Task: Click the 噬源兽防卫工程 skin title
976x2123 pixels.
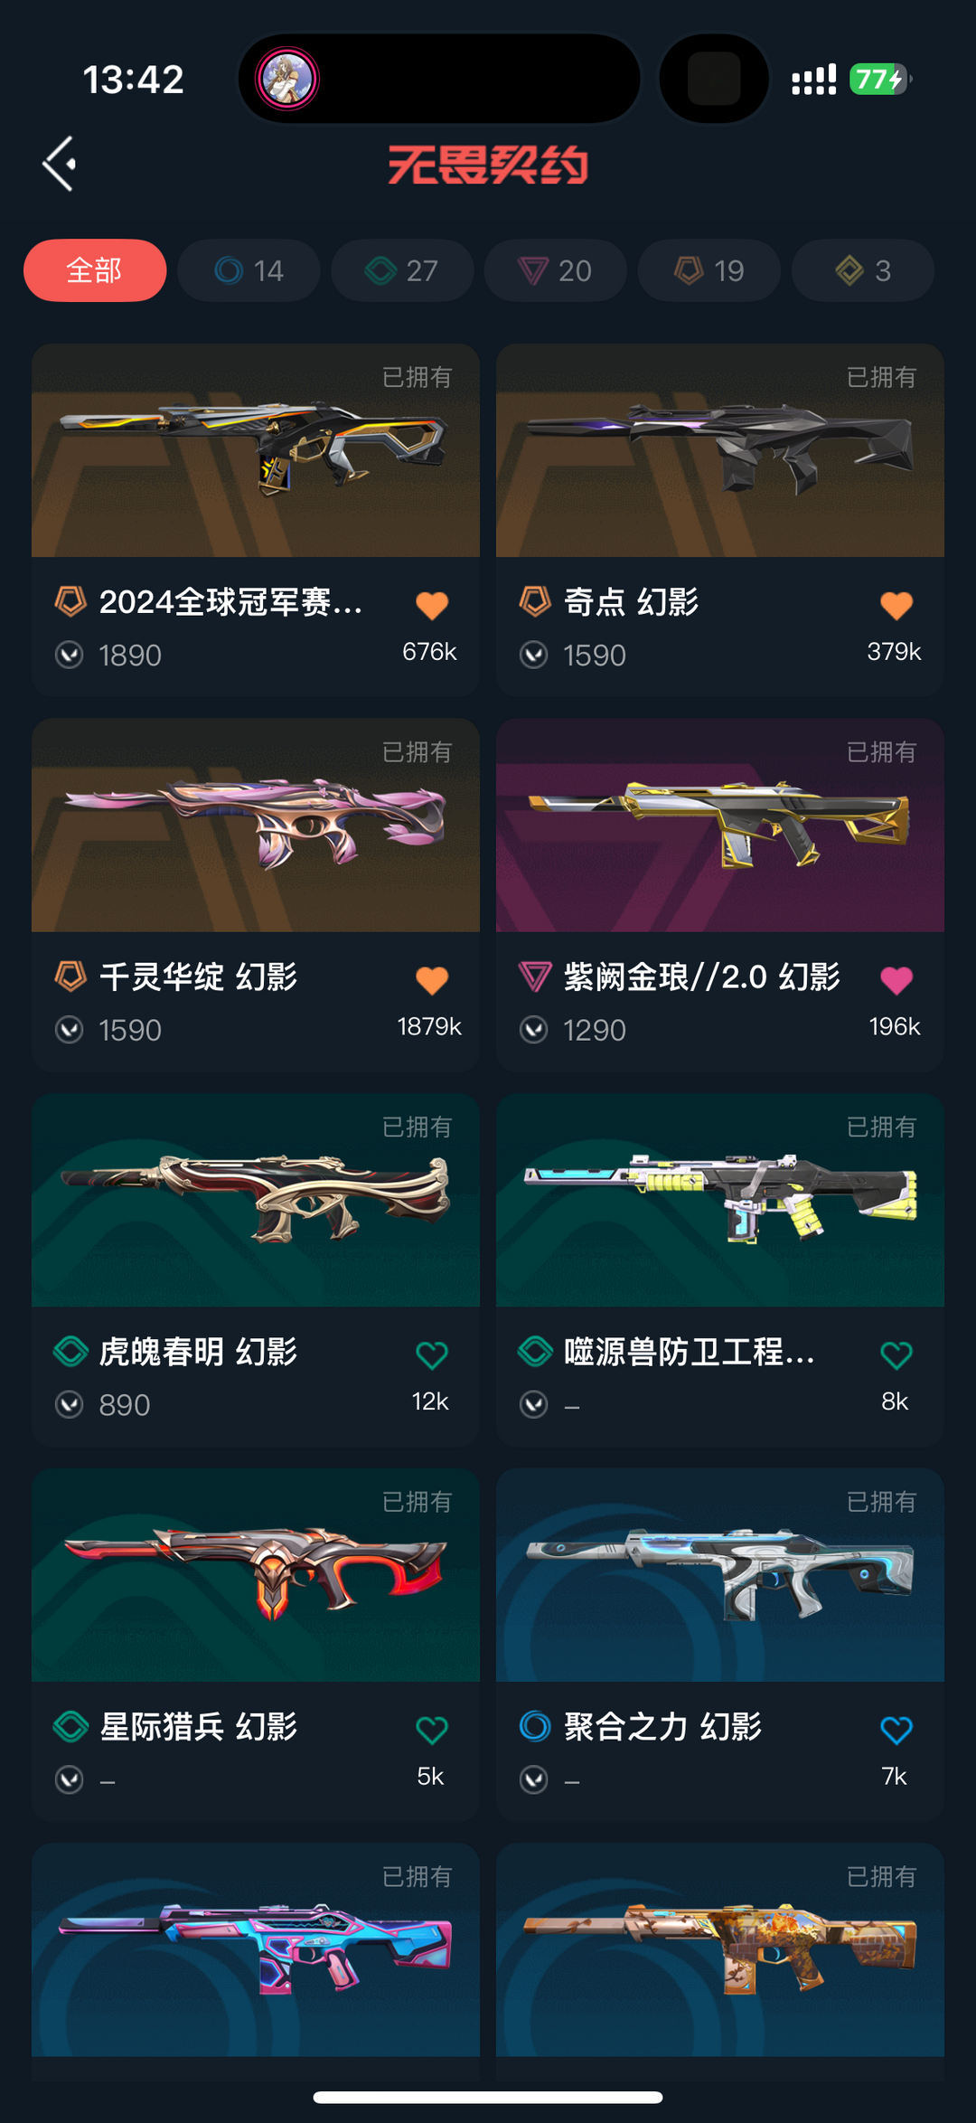Action: [x=690, y=1353]
